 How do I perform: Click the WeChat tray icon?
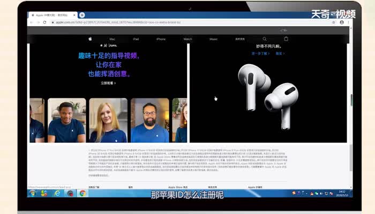(x=317, y=194)
